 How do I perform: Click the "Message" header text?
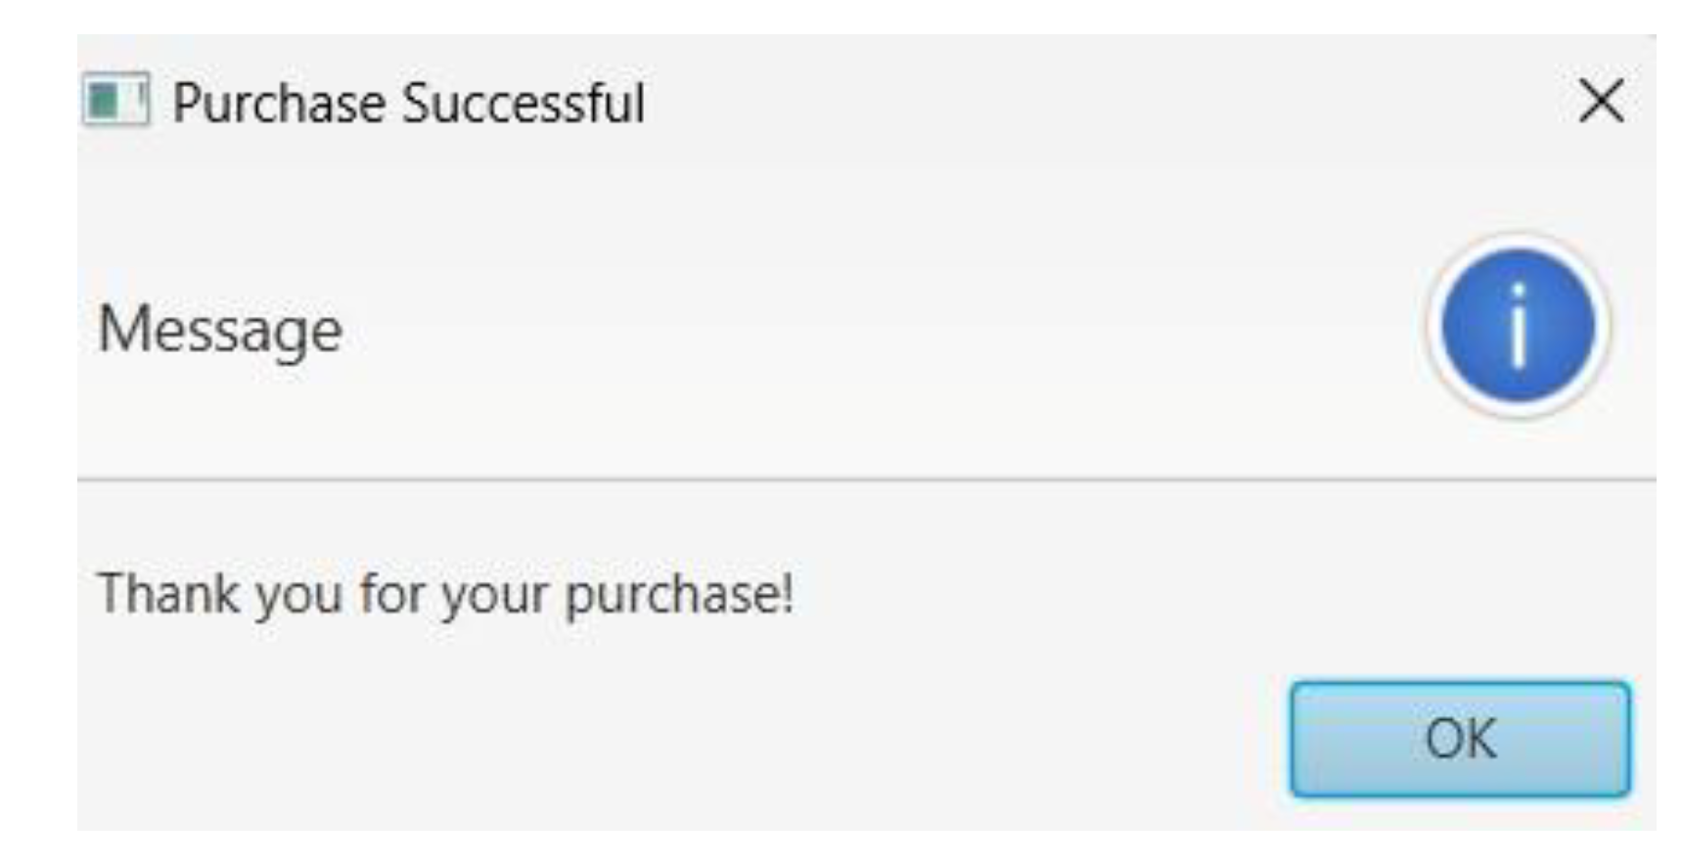coord(220,330)
